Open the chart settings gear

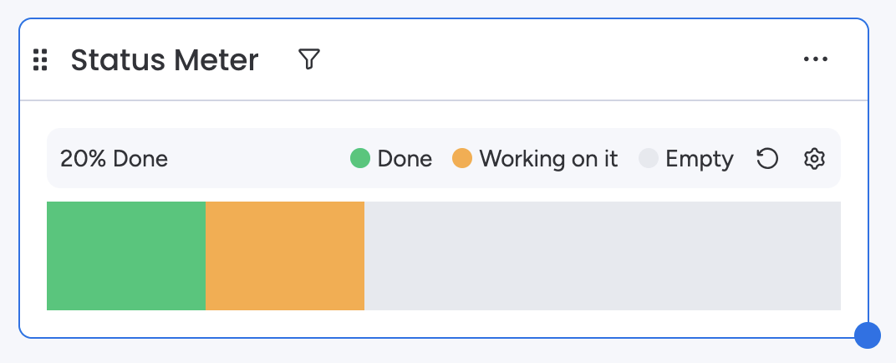(814, 159)
